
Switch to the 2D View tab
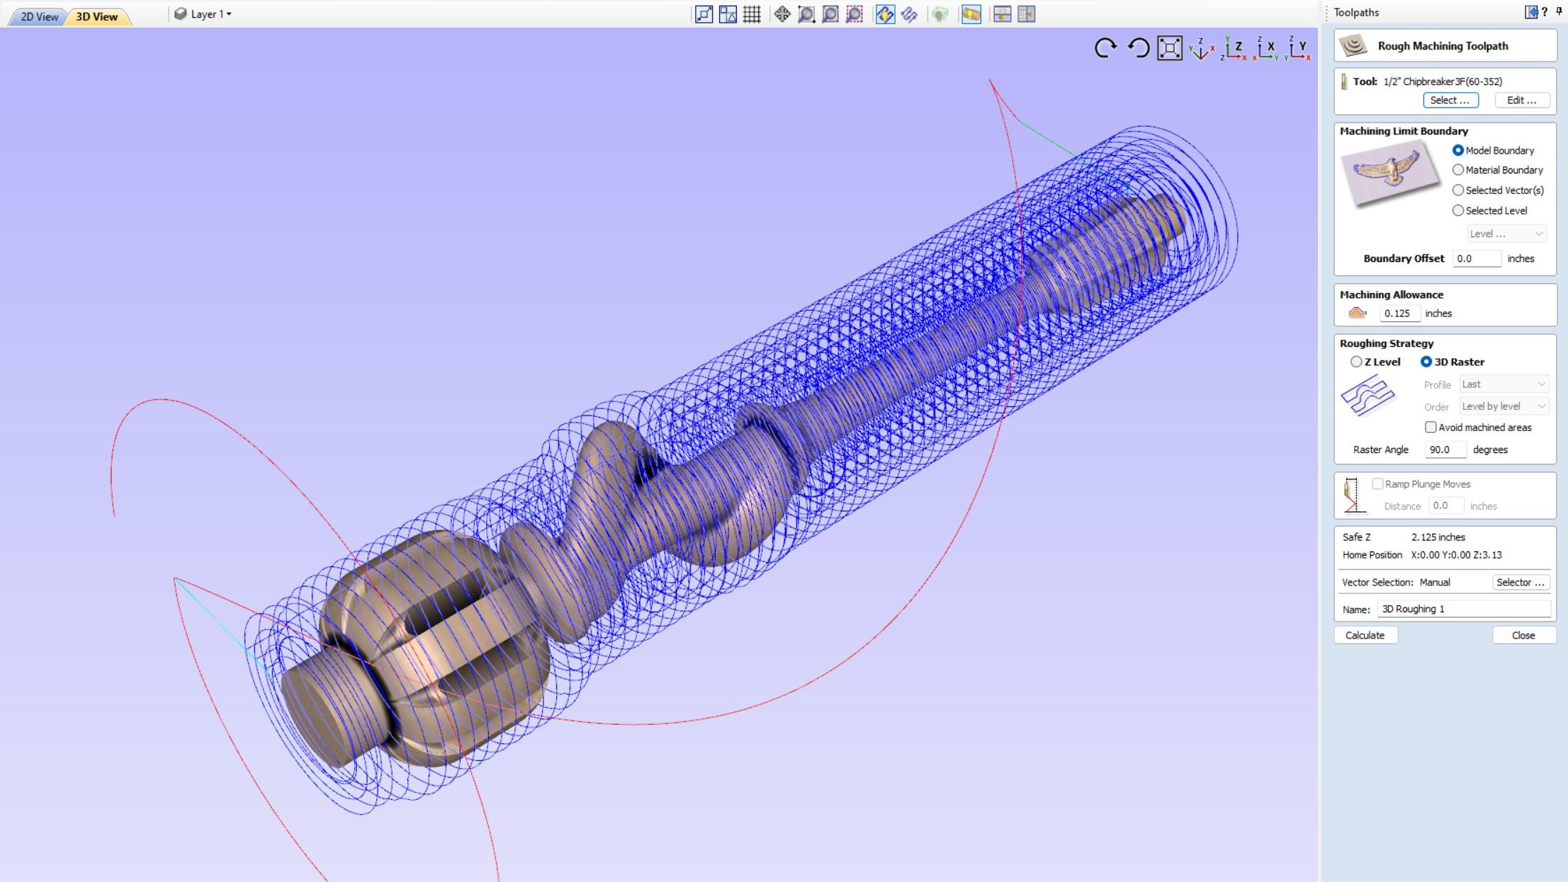[39, 16]
